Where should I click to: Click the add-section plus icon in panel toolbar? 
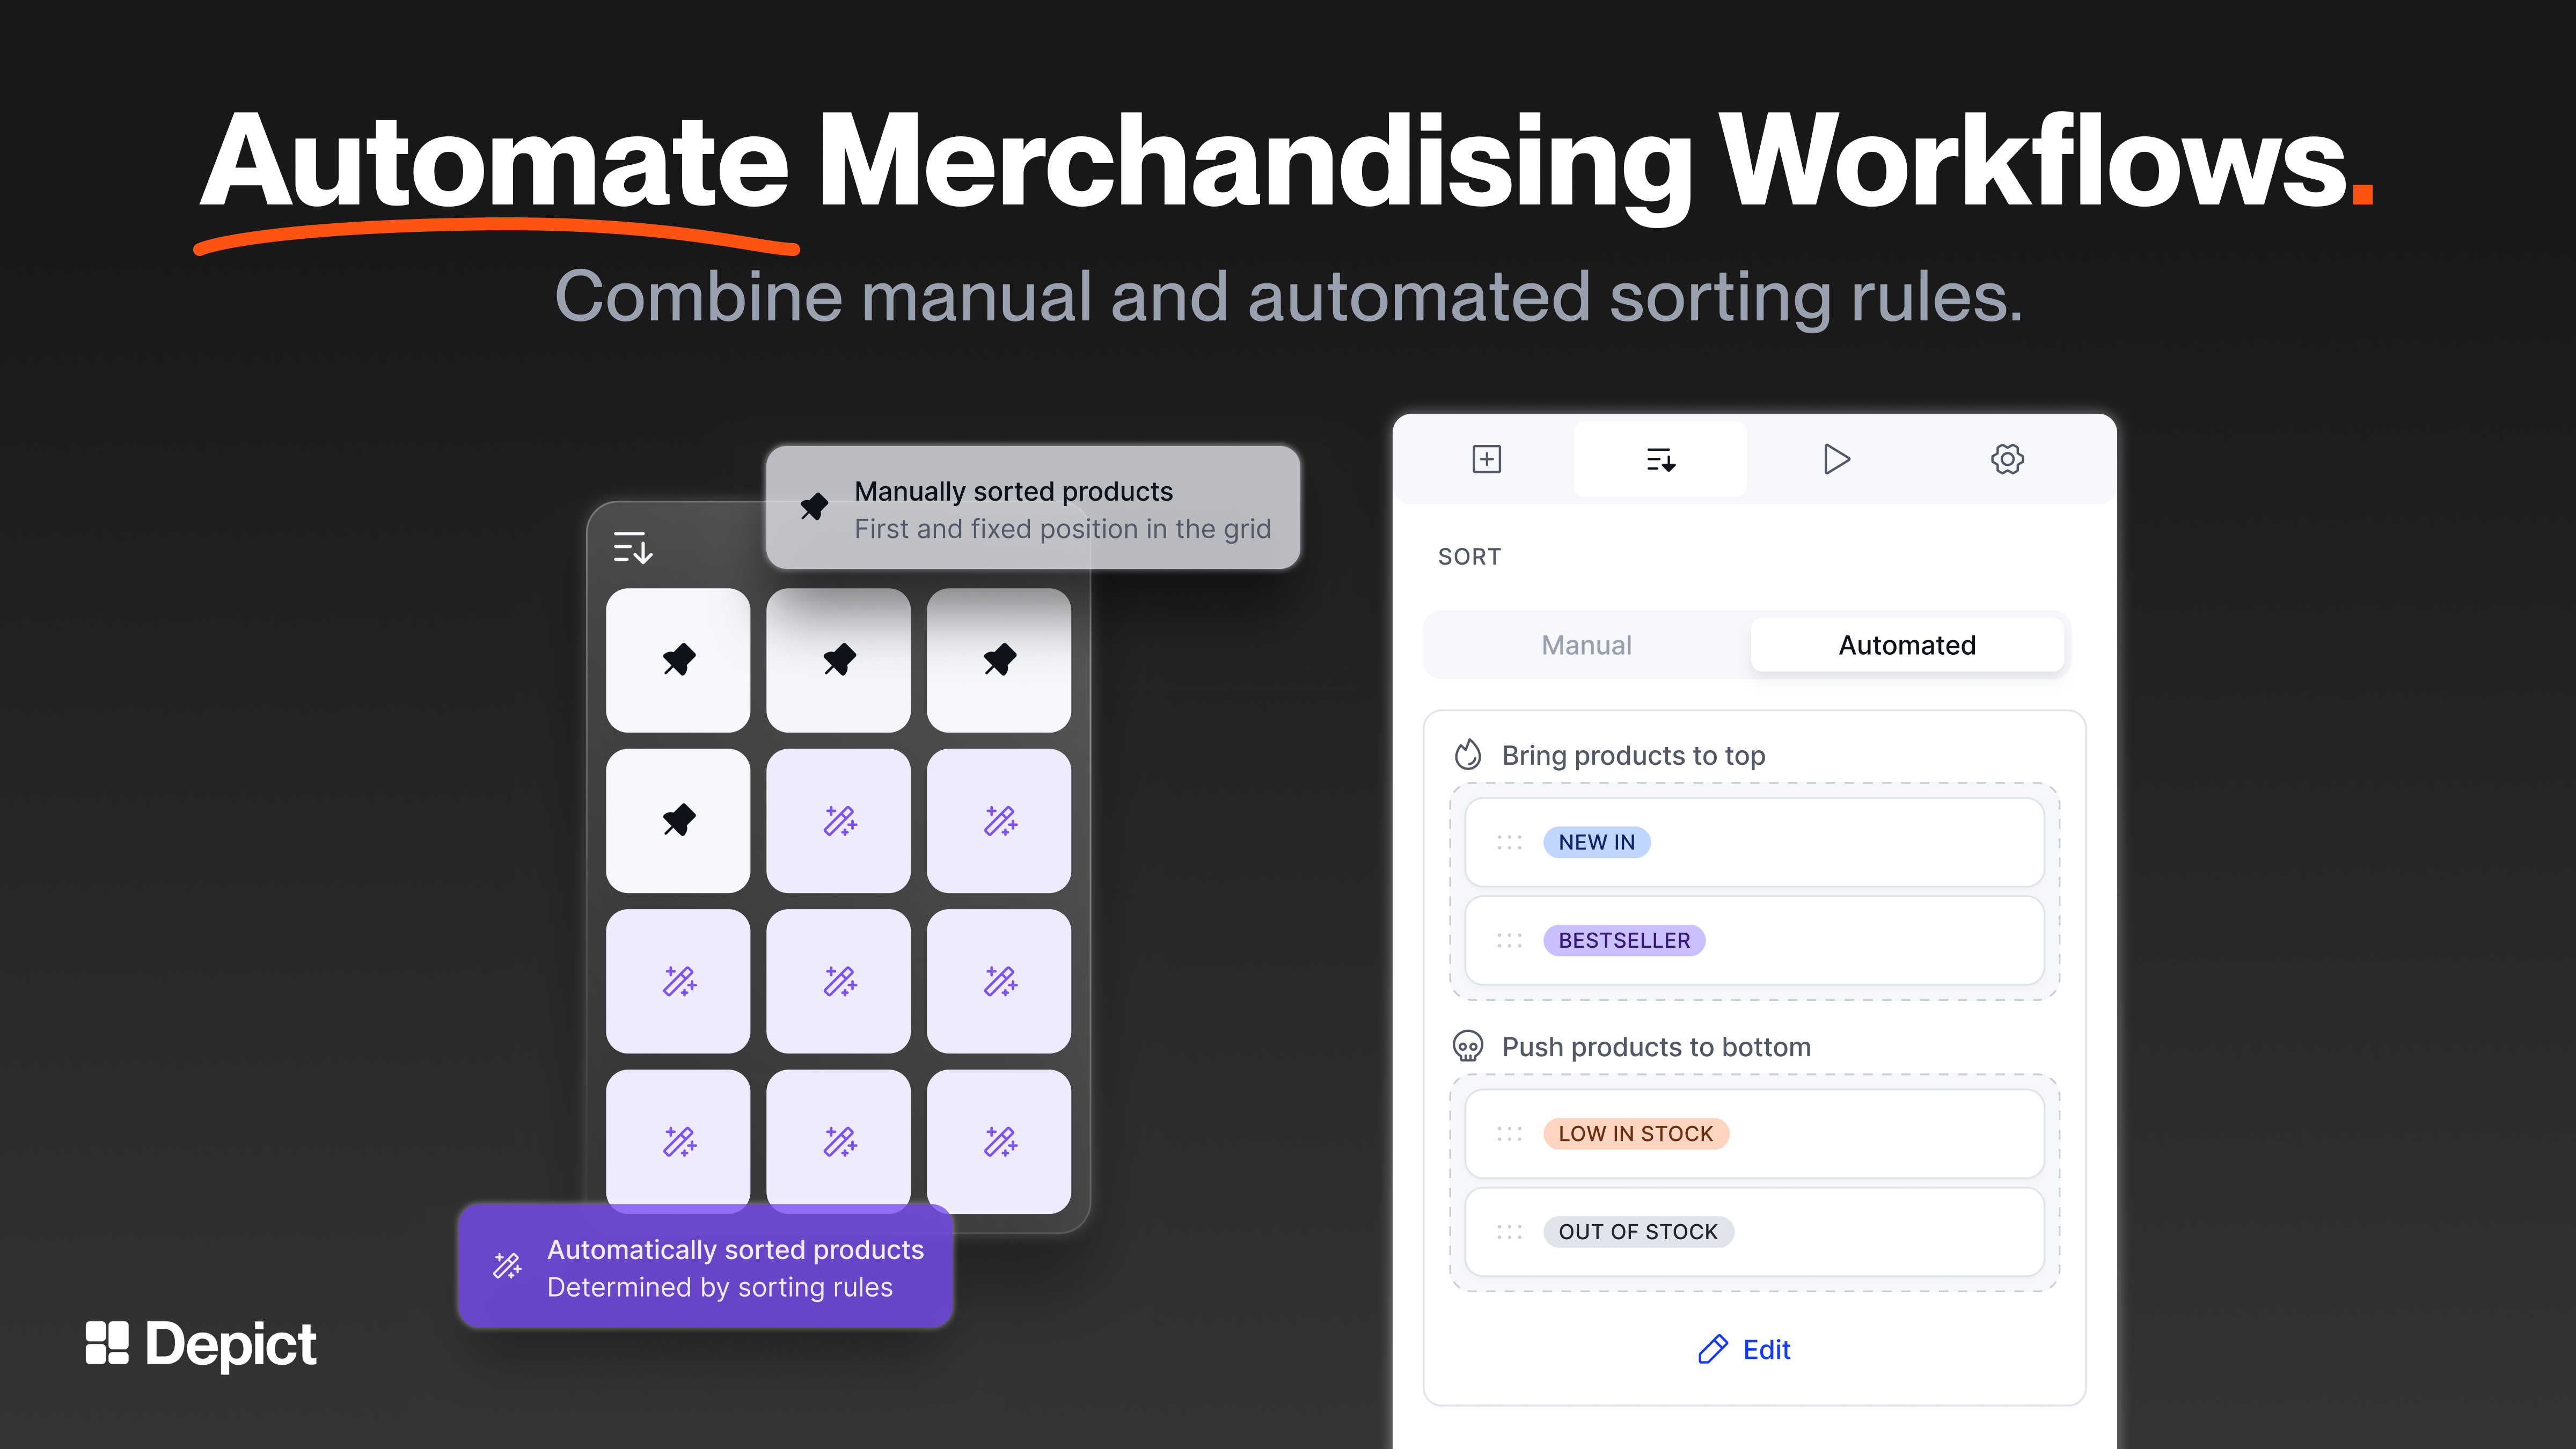[1486, 459]
